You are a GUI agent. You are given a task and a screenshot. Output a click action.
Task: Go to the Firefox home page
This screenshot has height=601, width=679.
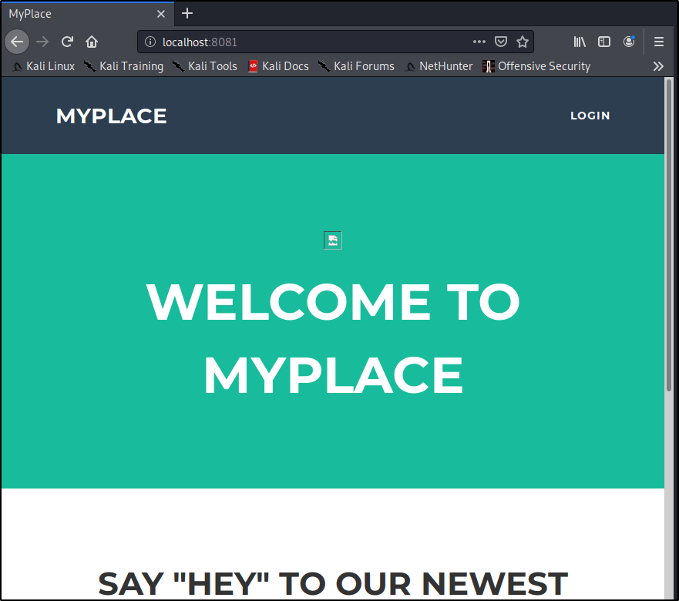92,42
